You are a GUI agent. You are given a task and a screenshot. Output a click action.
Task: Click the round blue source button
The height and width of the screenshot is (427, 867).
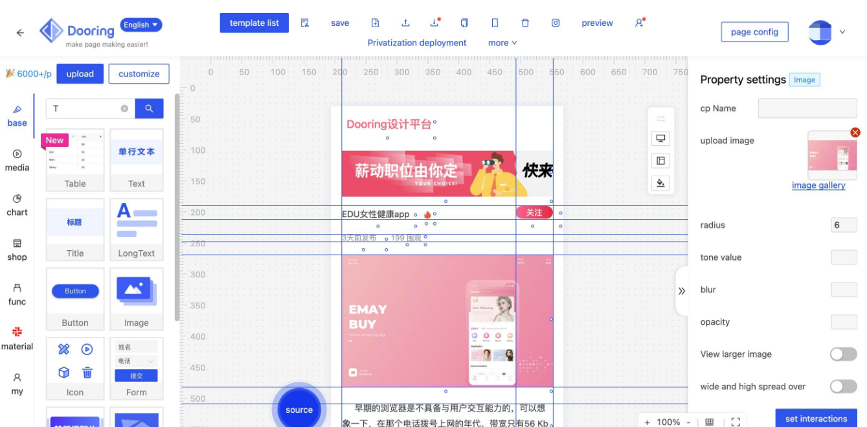(x=299, y=410)
